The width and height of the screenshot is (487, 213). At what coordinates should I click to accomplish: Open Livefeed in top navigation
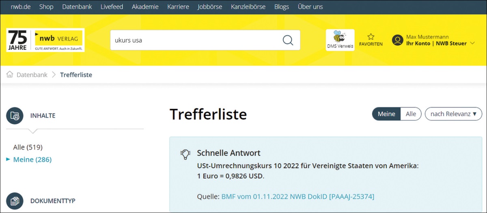click(112, 7)
